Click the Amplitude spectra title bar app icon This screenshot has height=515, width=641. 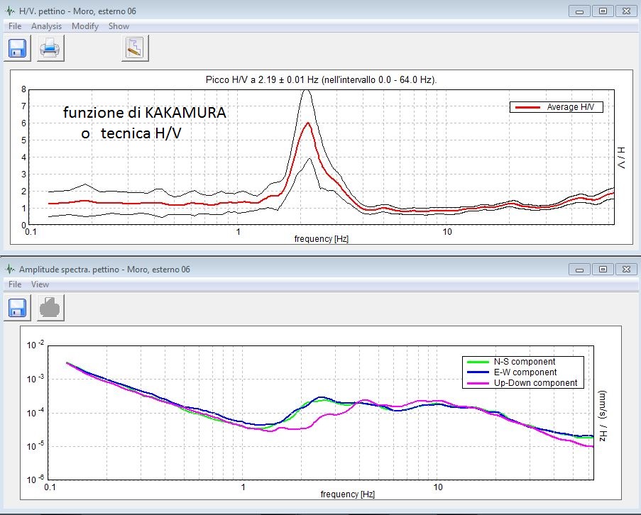coord(10,269)
